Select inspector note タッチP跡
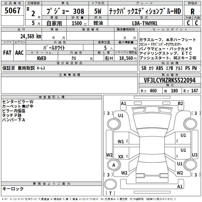This screenshot has width=202, height=202. coord(12,115)
